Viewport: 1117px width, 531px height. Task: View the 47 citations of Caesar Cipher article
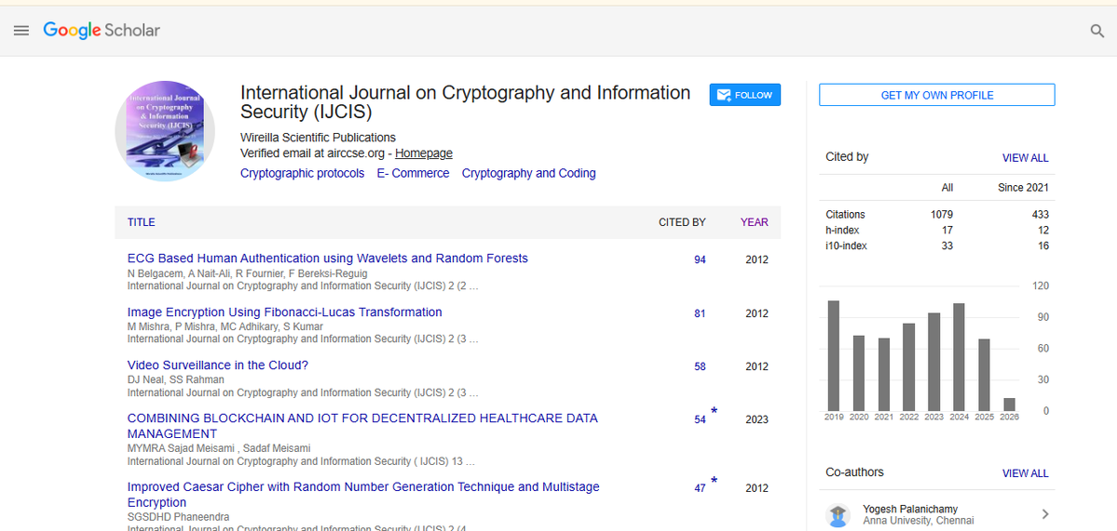coord(700,488)
